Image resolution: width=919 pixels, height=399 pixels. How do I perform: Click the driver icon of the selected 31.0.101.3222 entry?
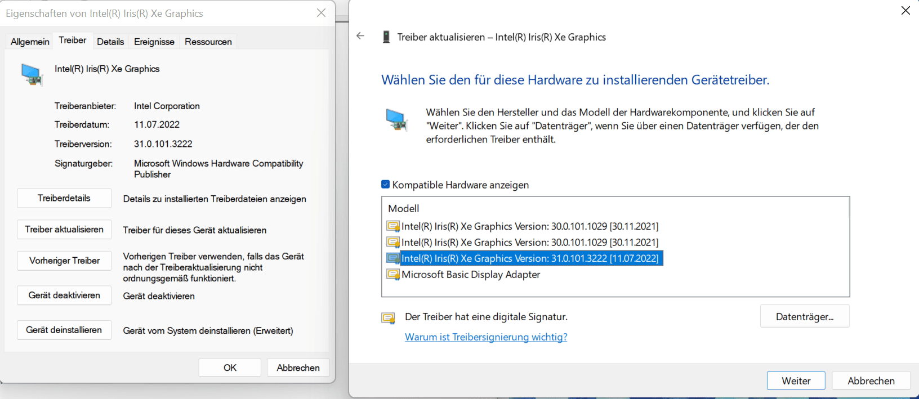pyautogui.click(x=393, y=258)
